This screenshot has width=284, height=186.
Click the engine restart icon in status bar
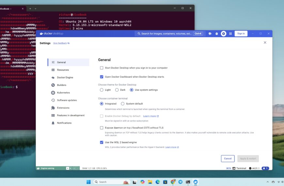coord(74,168)
